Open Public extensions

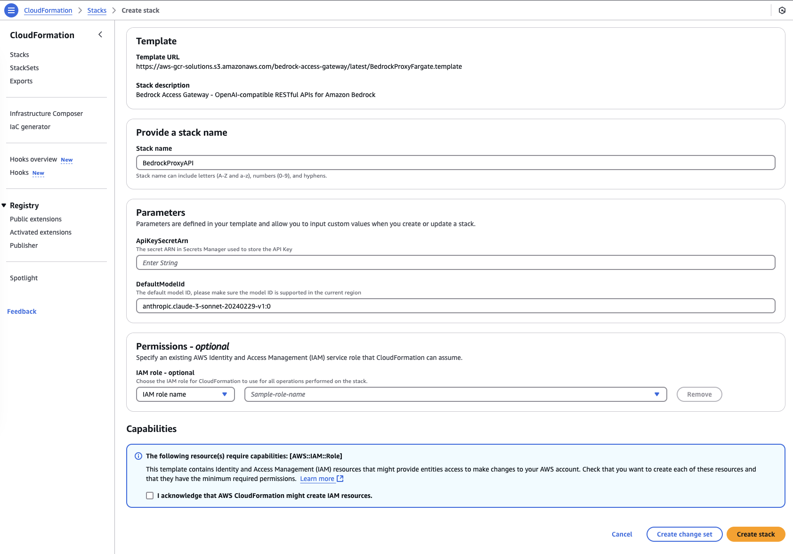coord(36,219)
